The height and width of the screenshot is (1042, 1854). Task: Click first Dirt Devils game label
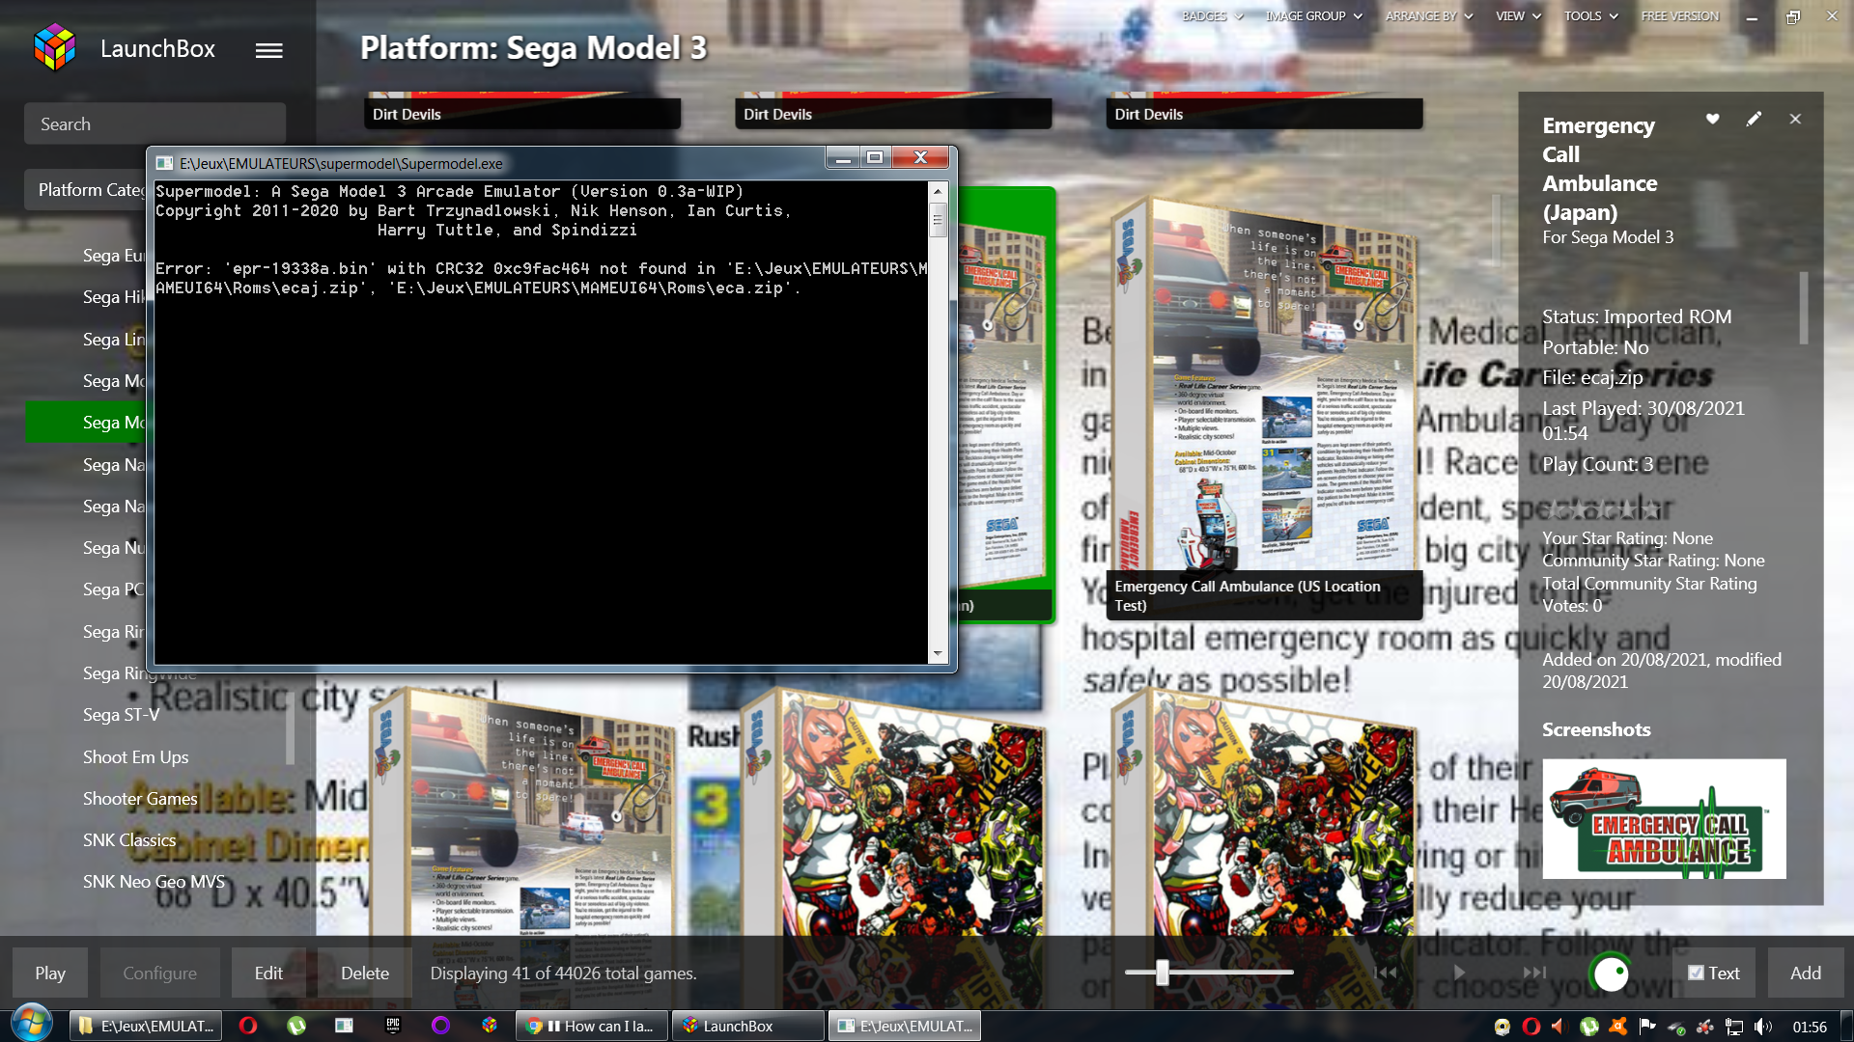(x=522, y=114)
